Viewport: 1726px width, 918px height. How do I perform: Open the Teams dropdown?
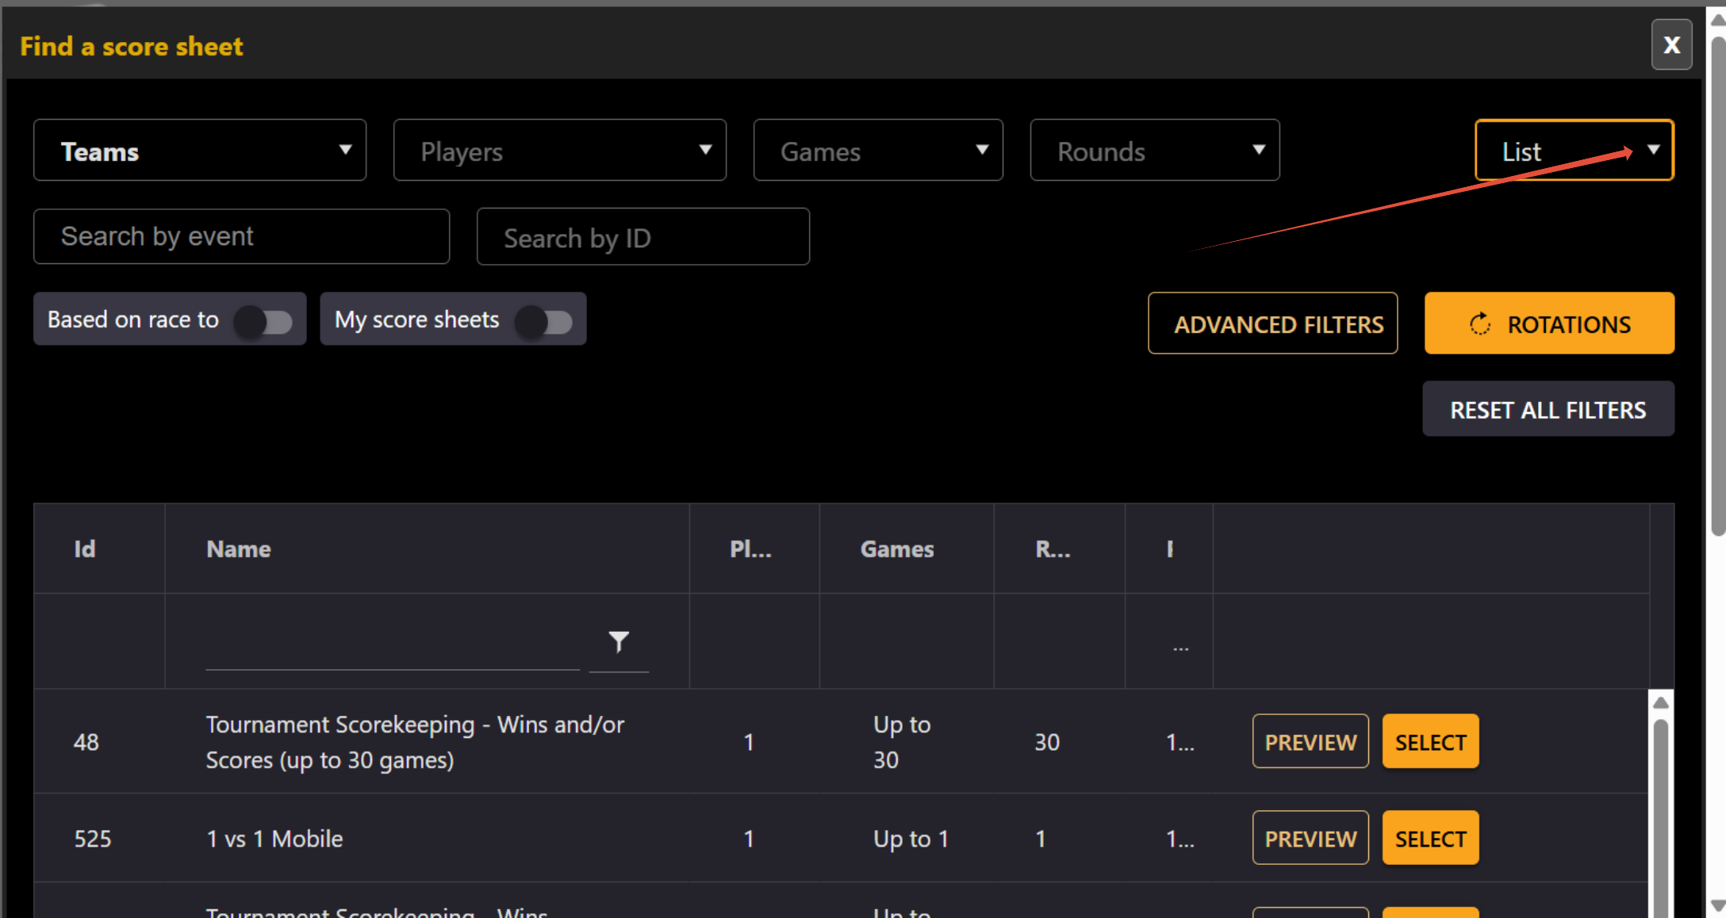click(x=200, y=151)
